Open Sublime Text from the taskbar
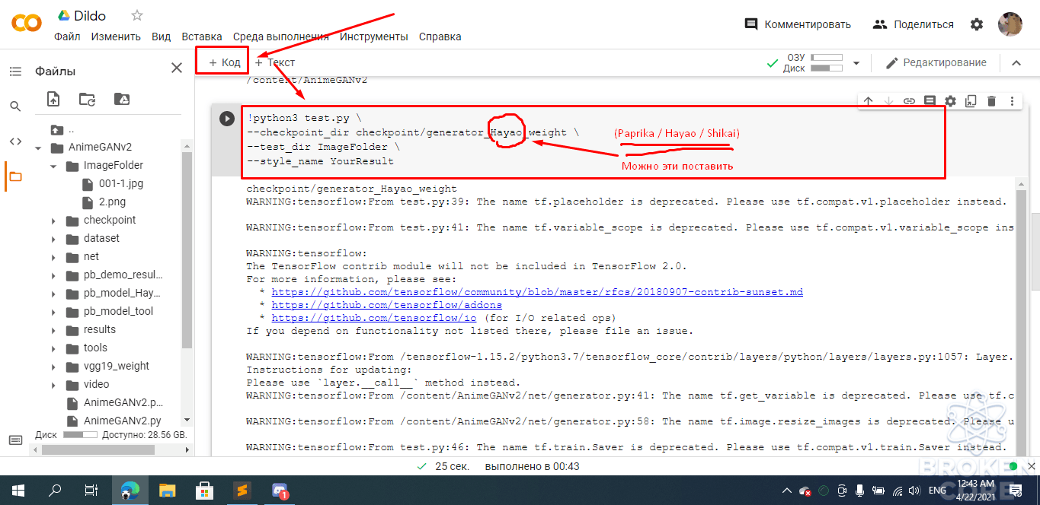 click(242, 491)
